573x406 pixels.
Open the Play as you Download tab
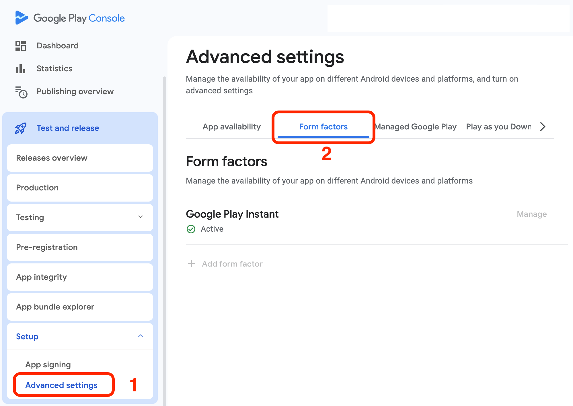click(498, 127)
